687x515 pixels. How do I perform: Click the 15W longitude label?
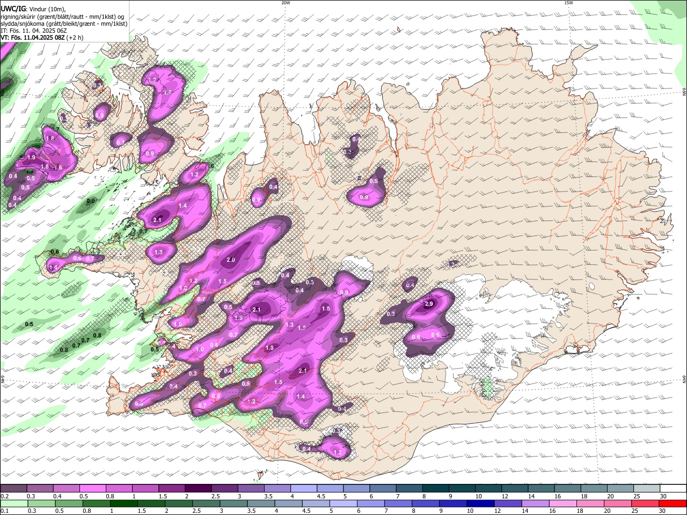tap(568, 3)
